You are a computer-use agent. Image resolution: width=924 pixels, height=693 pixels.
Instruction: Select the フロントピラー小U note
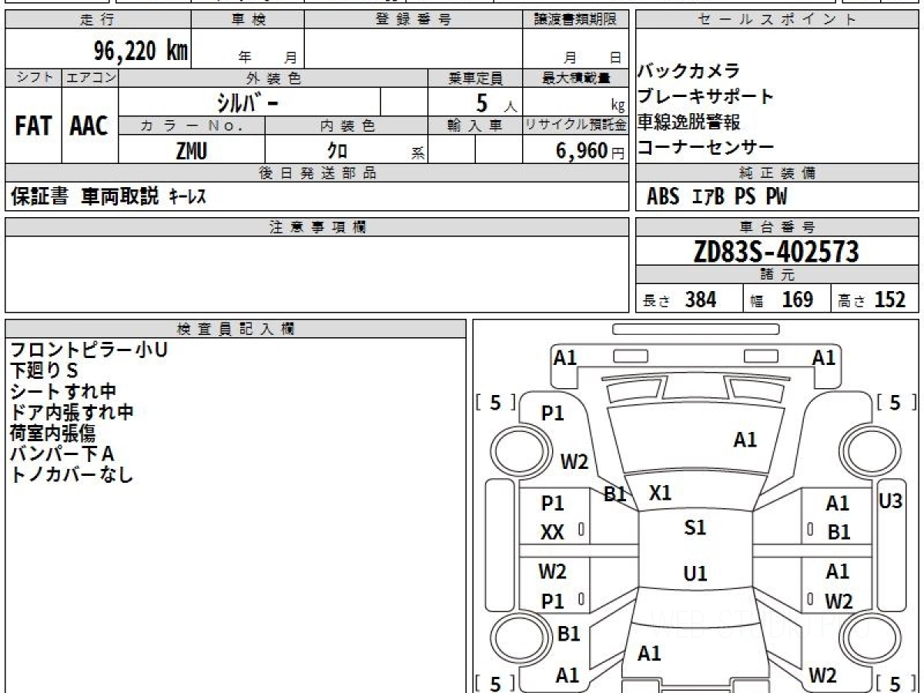(89, 350)
